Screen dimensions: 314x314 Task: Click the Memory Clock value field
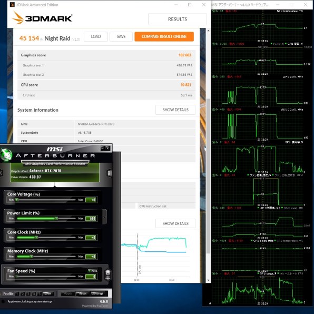pos(91,257)
